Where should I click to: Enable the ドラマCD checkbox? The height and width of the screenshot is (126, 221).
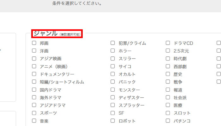(x=168, y=43)
